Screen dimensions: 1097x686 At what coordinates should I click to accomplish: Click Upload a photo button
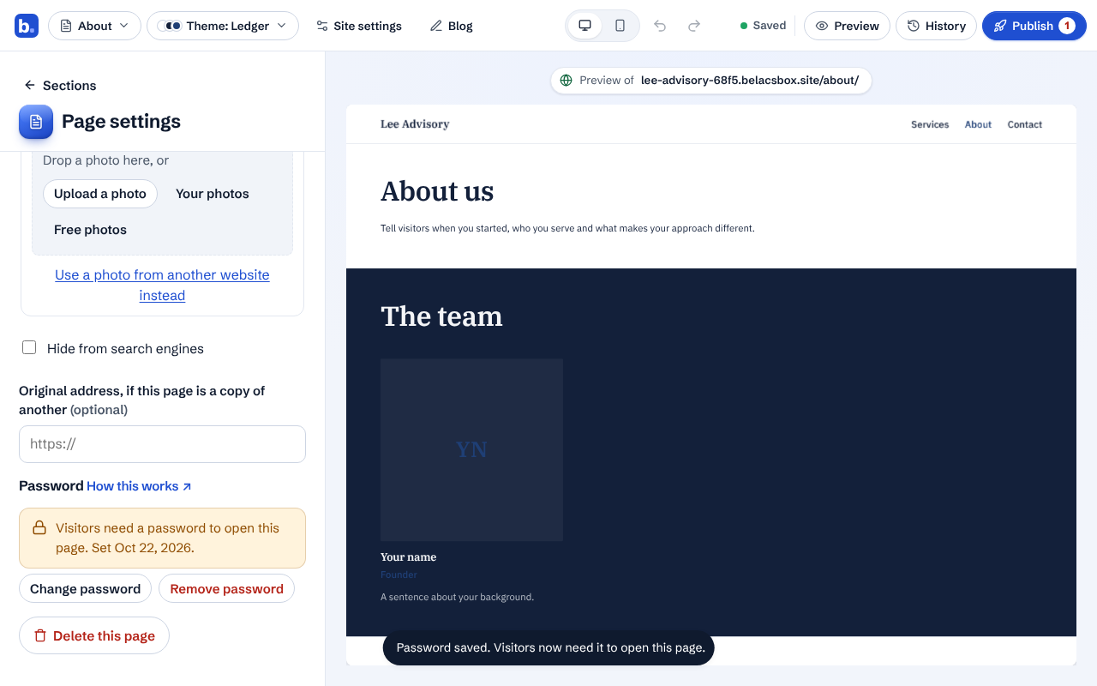click(x=100, y=194)
